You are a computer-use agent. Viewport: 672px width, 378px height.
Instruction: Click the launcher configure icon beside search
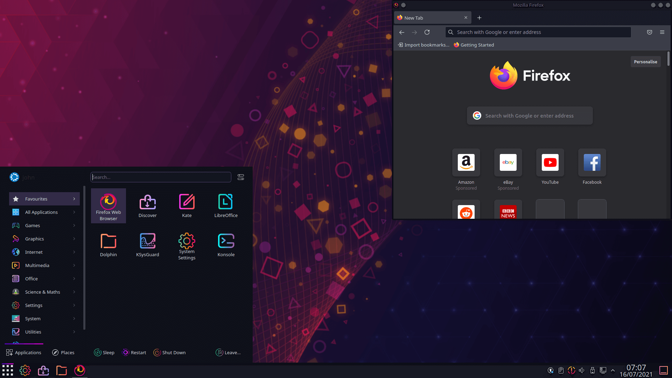coord(241,177)
